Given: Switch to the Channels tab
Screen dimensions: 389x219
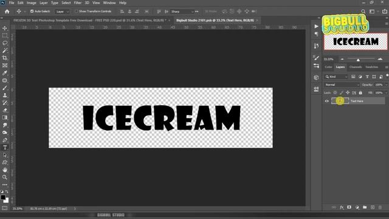Looking at the screenshot, I should coord(356,67).
